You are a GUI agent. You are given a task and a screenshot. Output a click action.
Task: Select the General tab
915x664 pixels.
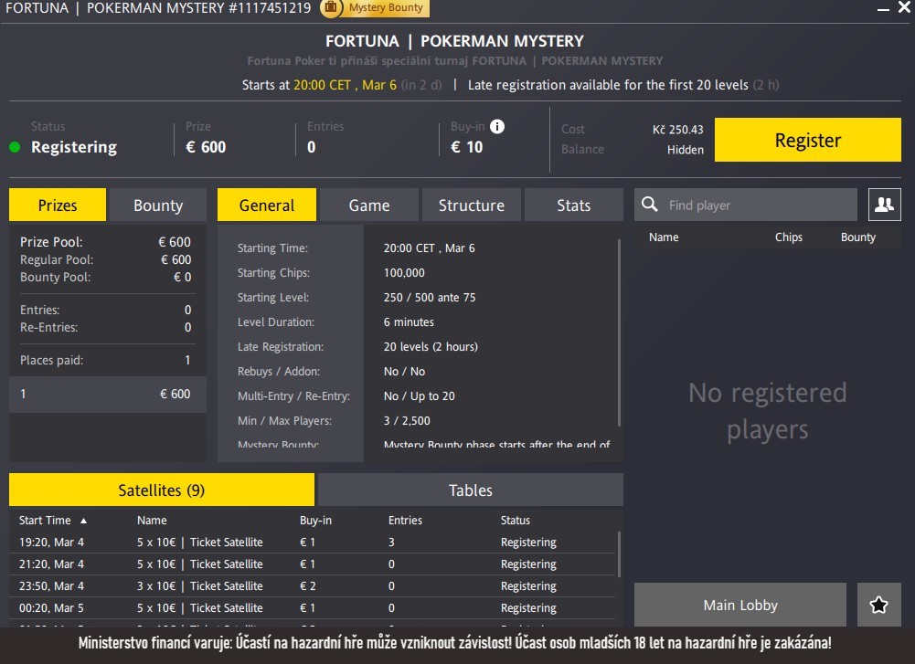pyautogui.click(x=267, y=205)
